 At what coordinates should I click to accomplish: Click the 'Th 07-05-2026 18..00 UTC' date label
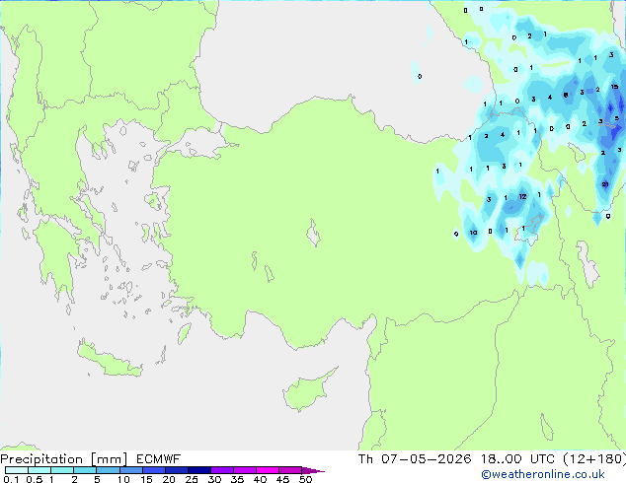click(x=456, y=459)
